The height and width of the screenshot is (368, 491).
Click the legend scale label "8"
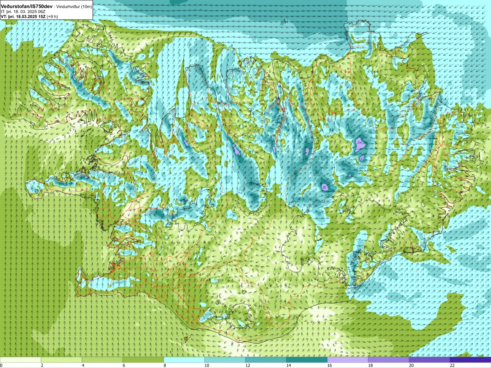pyautogui.click(x=165, y=365)
